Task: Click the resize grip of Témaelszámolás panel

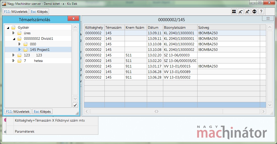Action: (77, 113)
